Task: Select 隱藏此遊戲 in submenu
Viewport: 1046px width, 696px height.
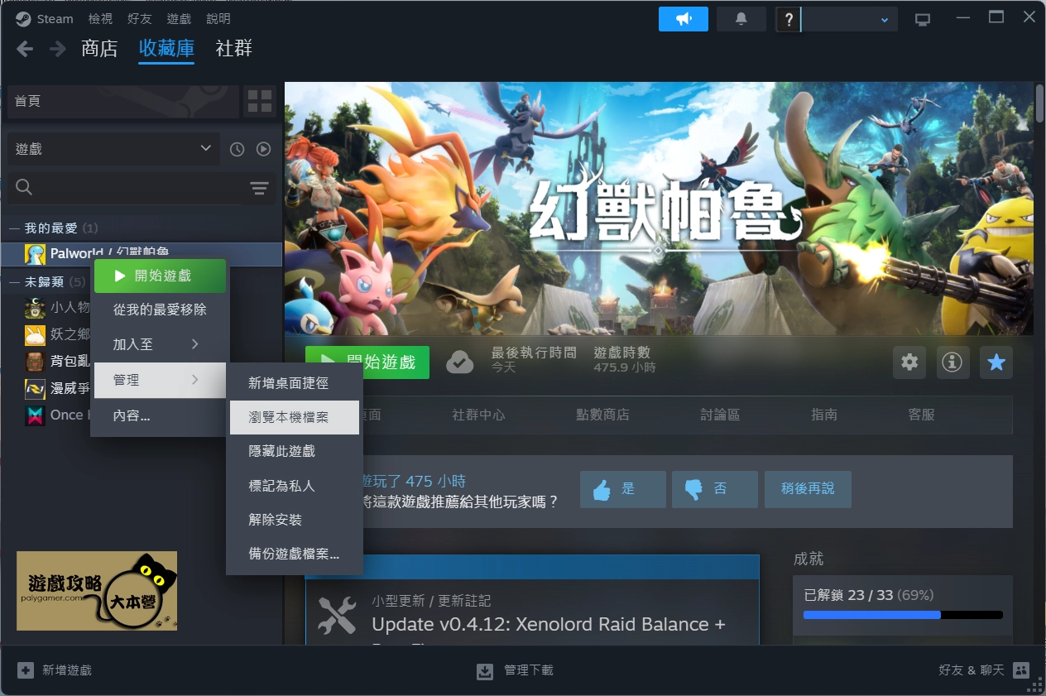Action: pos(295,451)
